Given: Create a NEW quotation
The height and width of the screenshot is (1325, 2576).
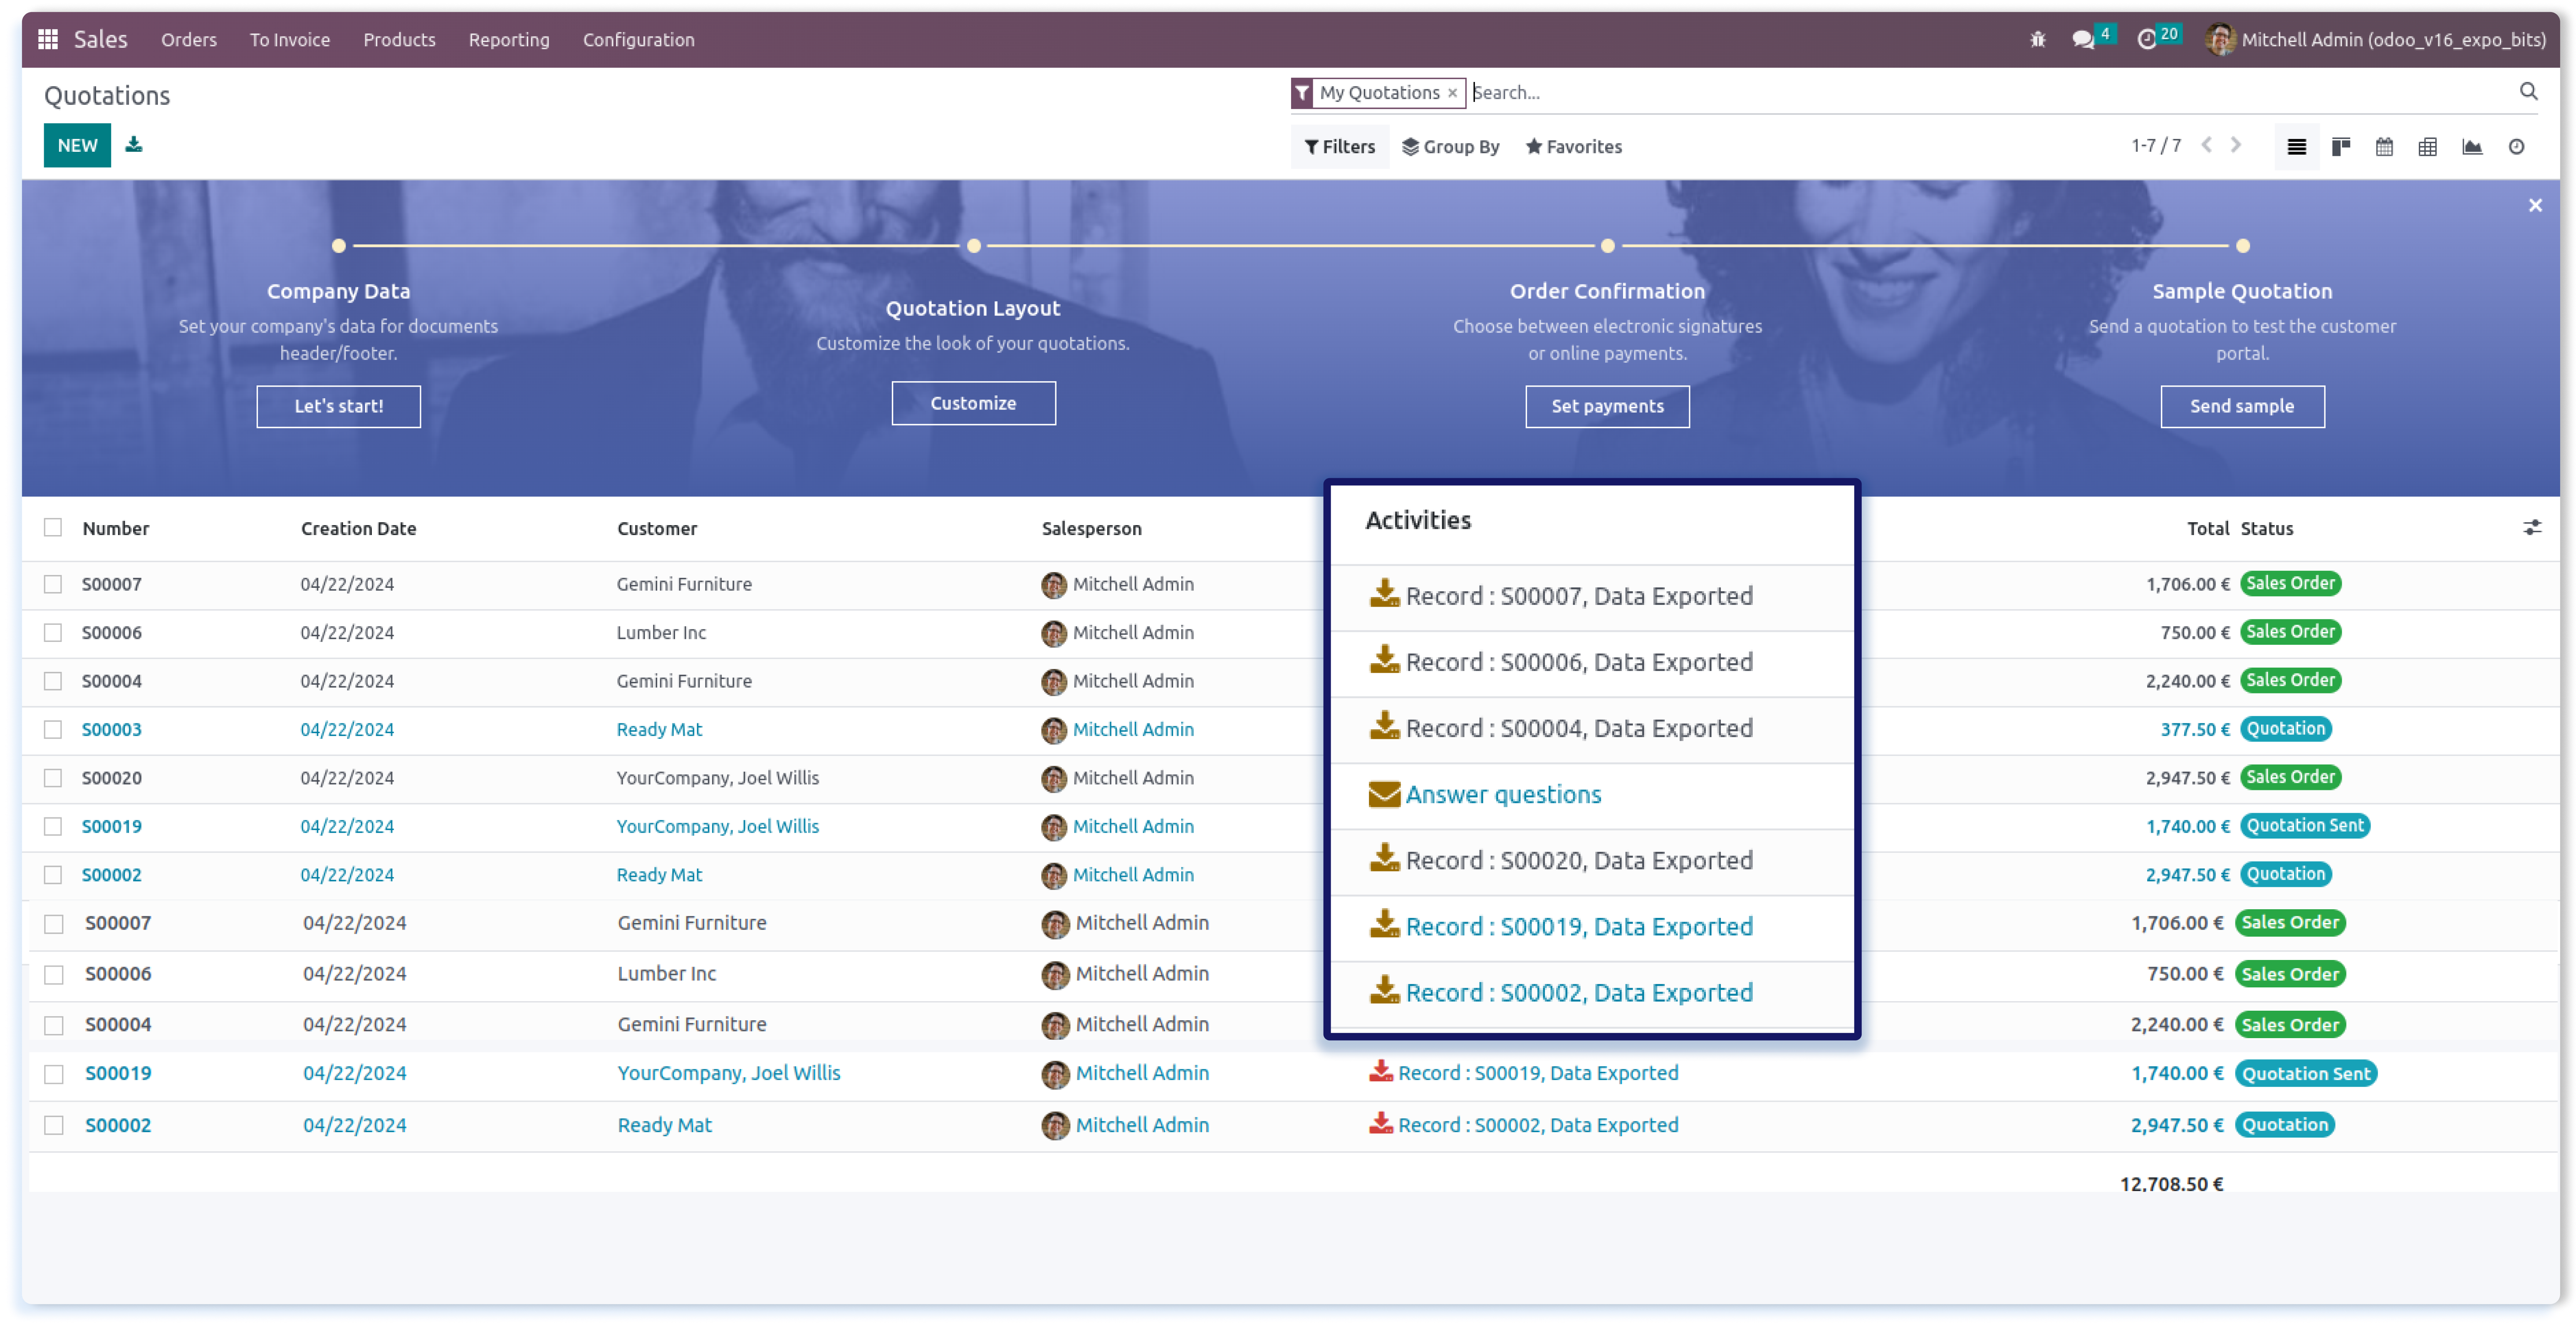Looking at the screenshot, I should pos(77,145).
